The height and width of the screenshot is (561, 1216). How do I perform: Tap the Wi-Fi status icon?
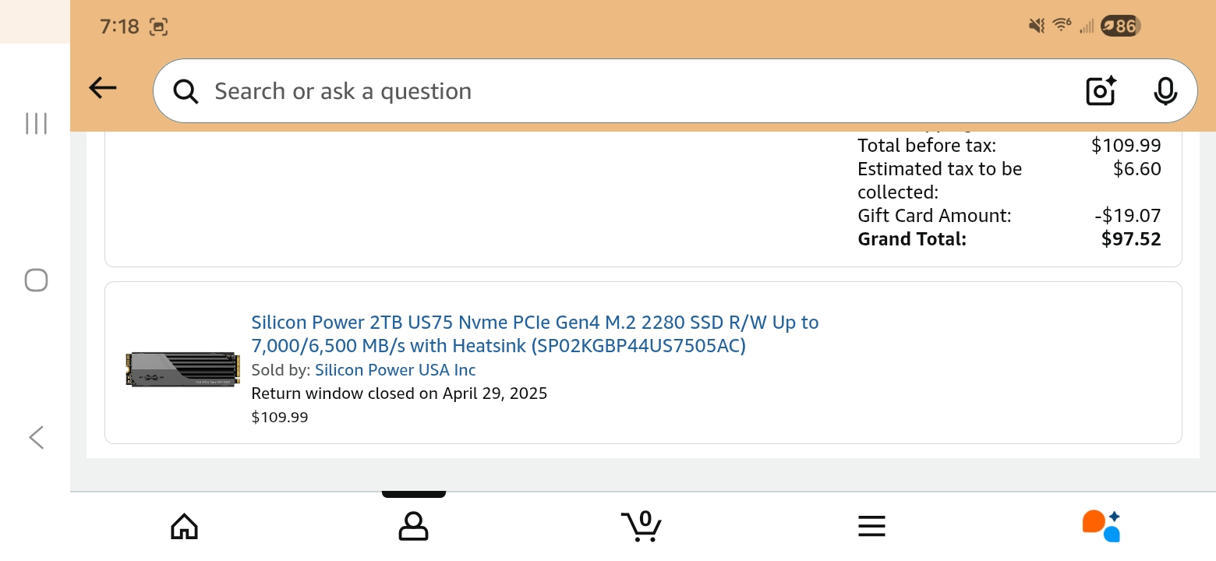(1062, 26)
